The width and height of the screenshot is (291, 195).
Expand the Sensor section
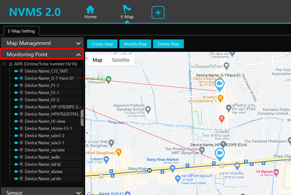tap(78, 193)
